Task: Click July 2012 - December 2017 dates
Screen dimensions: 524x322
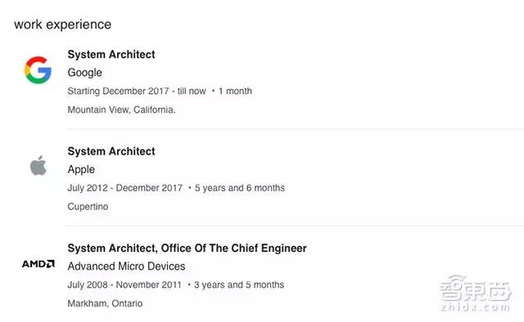Action: pos(125,188)
